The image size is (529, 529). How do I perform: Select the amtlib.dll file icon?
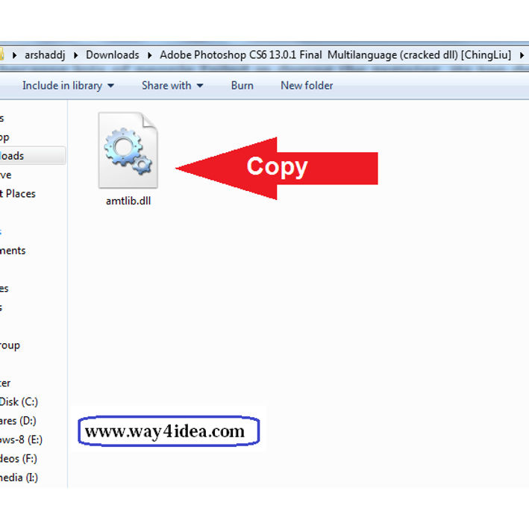point(128,150)
